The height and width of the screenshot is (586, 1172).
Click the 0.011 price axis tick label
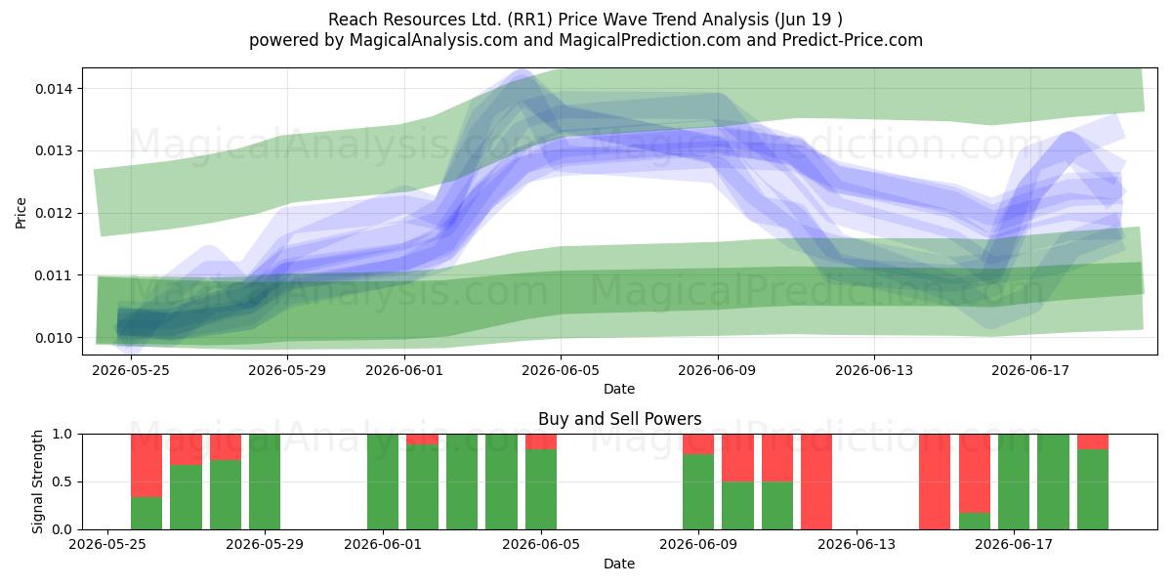point(54,275)
